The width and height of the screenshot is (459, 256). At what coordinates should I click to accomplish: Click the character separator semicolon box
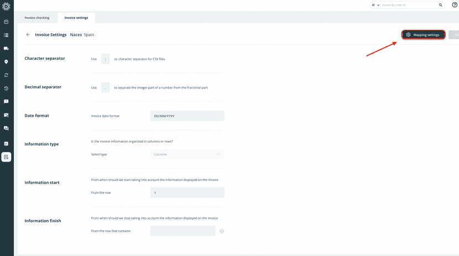105,59
